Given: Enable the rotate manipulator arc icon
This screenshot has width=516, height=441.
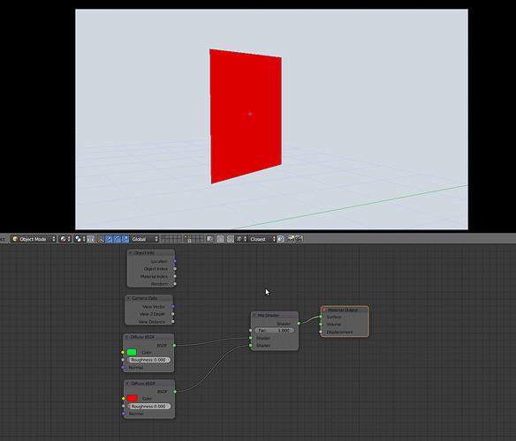Looking at the screenshot, I should click(118, 239).
